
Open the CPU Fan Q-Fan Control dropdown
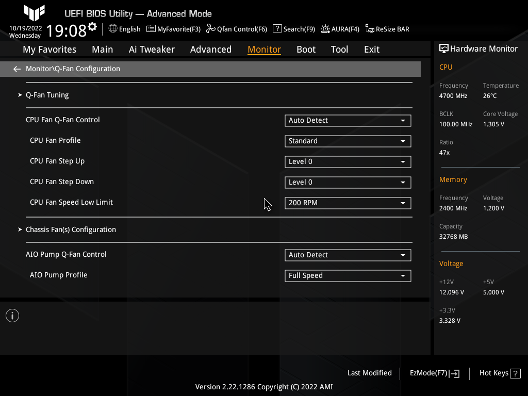pos(348,120)
